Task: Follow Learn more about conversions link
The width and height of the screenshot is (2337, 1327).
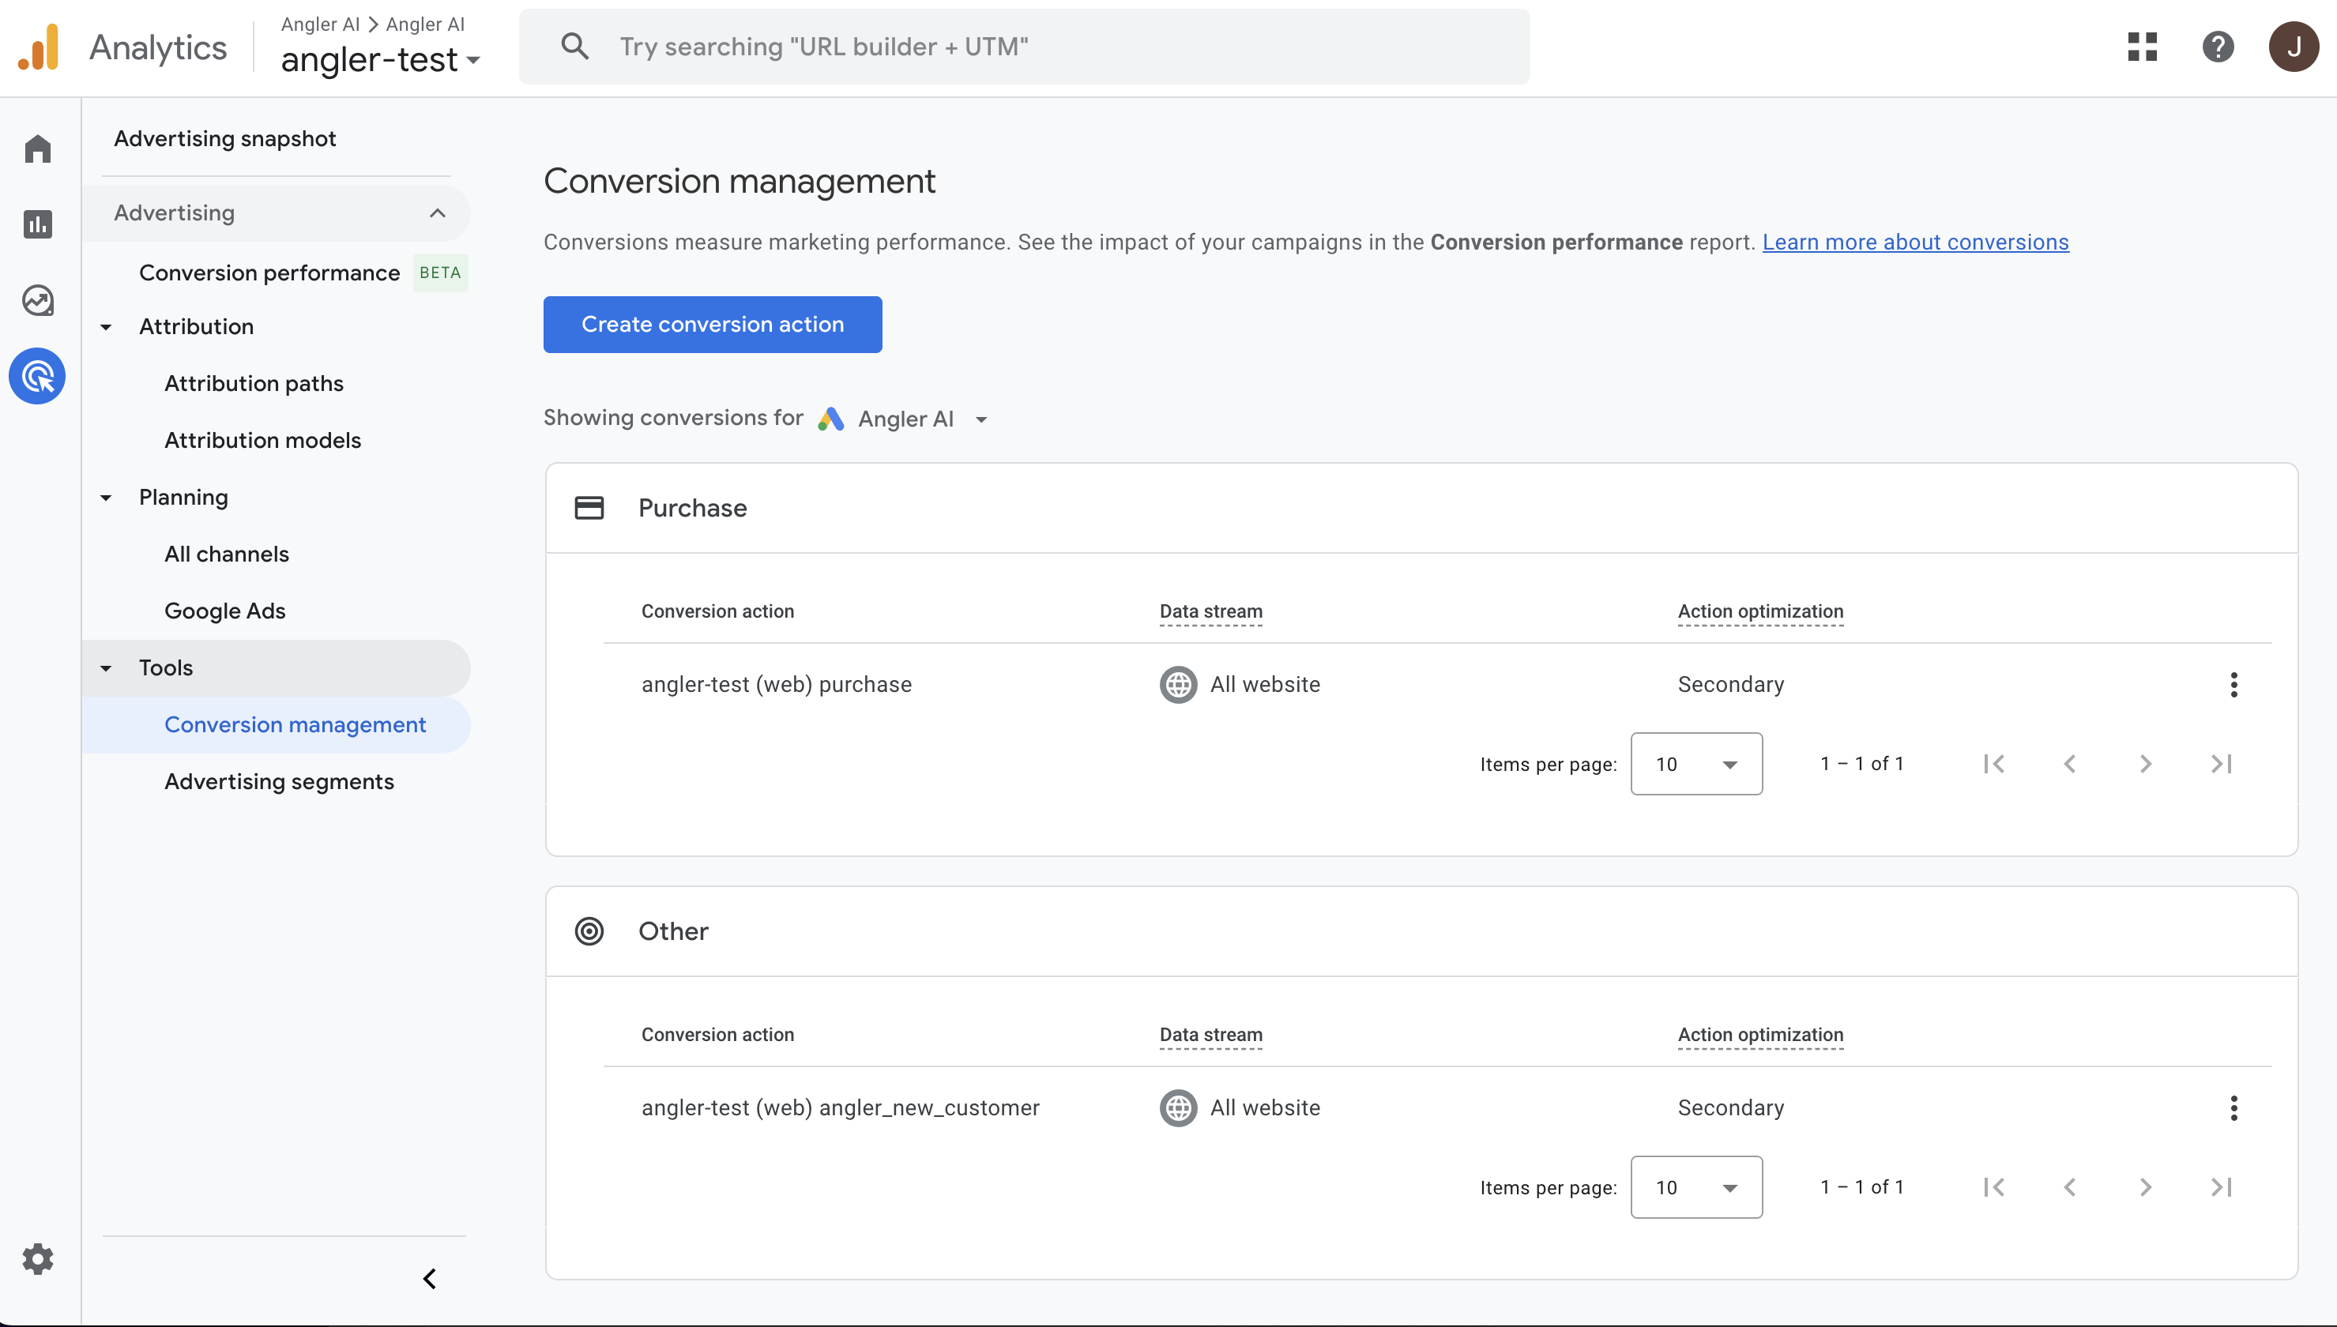Action: click(1915, 242)
